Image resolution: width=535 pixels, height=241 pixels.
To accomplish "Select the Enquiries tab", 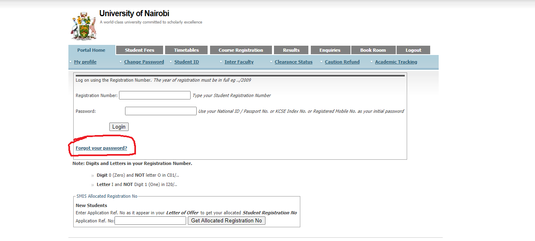I will (x=330, y=50).
